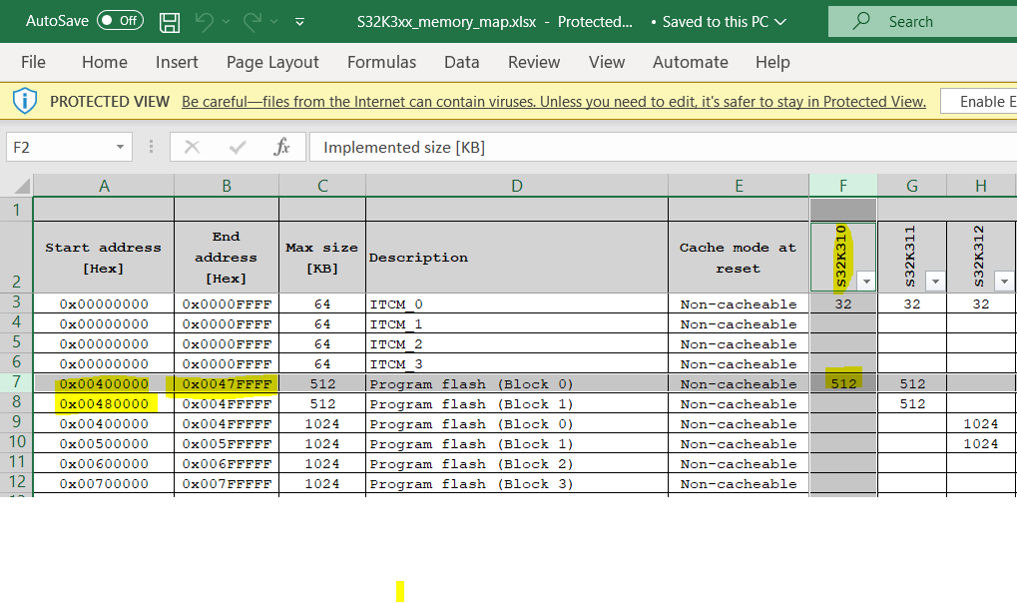Image resolution: width=1017 pixels, height=603 pixels.
Task: Click the Save icon
Action: (x=169, y=21)
